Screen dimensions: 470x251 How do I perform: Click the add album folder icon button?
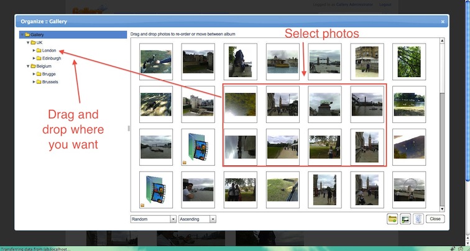click(x=392, y=219)
